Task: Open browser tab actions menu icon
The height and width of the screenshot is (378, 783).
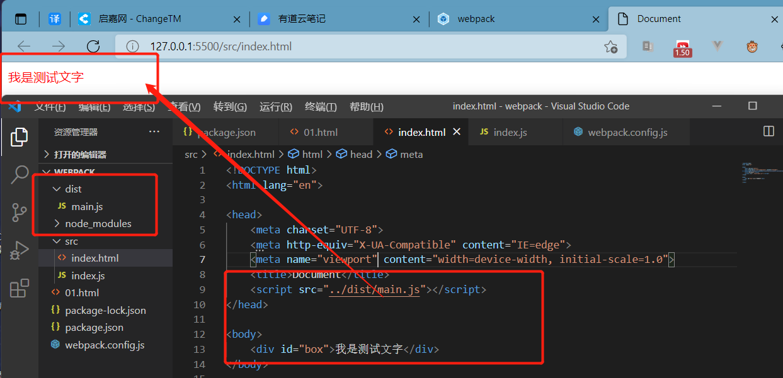Action: 21,19
